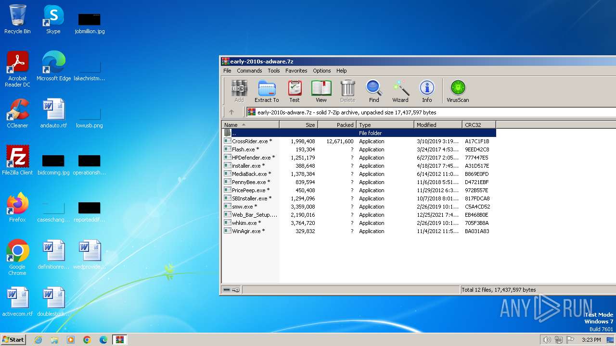The image size is (616, 346).
Task: Select WinAgir.exe file entry
Action: [x=359, y=231]
